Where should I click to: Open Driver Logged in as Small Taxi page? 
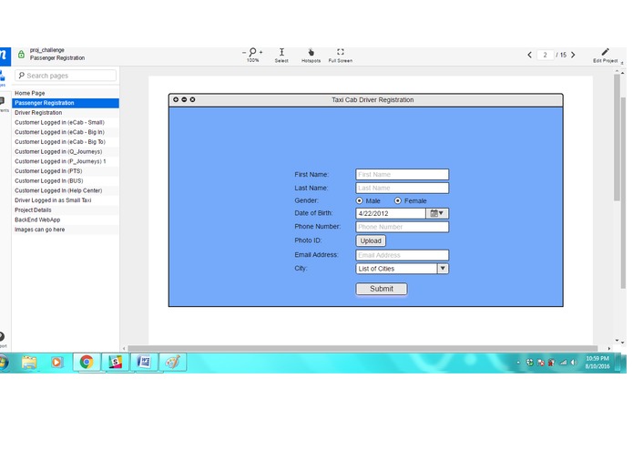point(66,200)
